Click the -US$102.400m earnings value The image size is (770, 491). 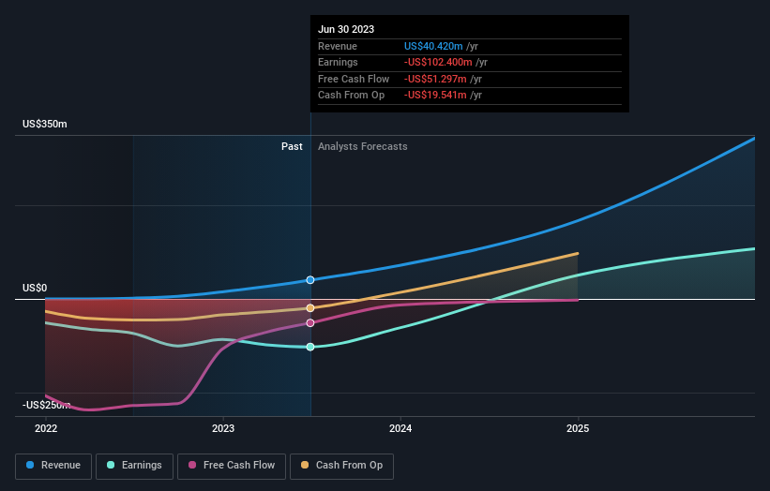coord(438,62)
